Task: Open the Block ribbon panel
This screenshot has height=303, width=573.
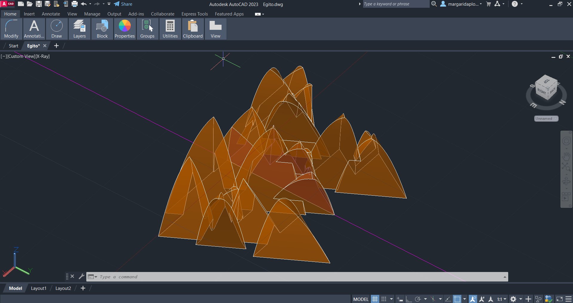Action: (102, 29)
